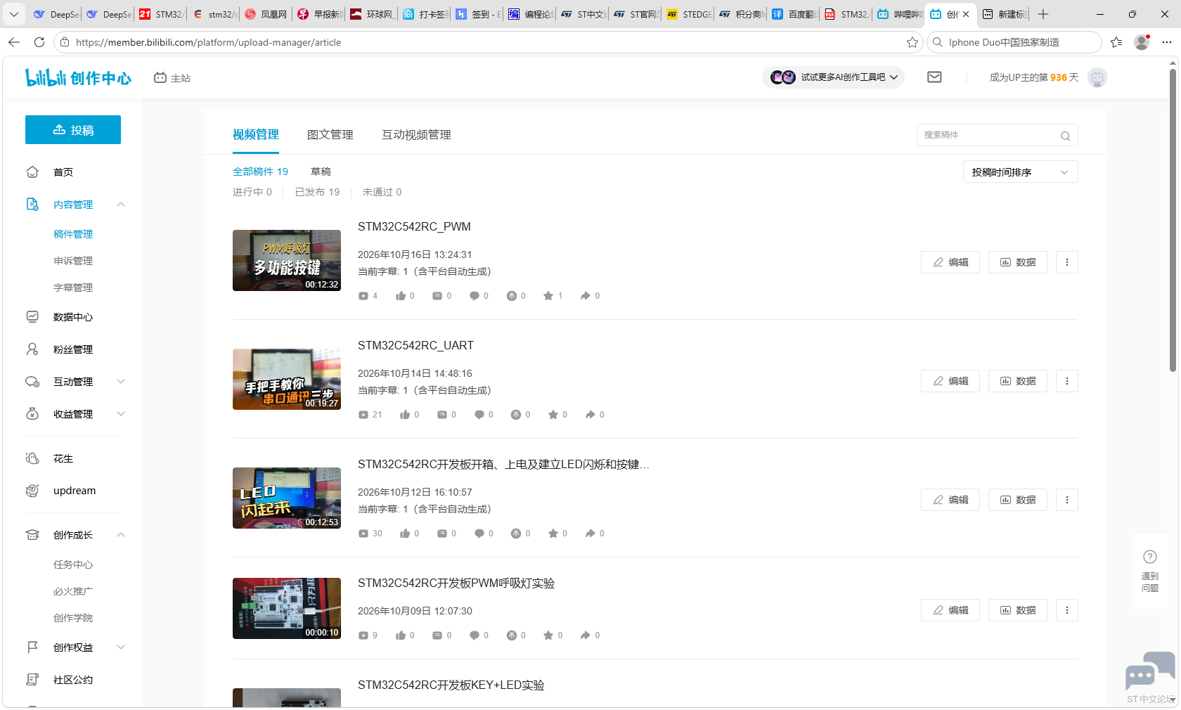The image size is (1181, 710).
Task: Click 数据 for STM32C542RC_UART video
Action: 1018,381
